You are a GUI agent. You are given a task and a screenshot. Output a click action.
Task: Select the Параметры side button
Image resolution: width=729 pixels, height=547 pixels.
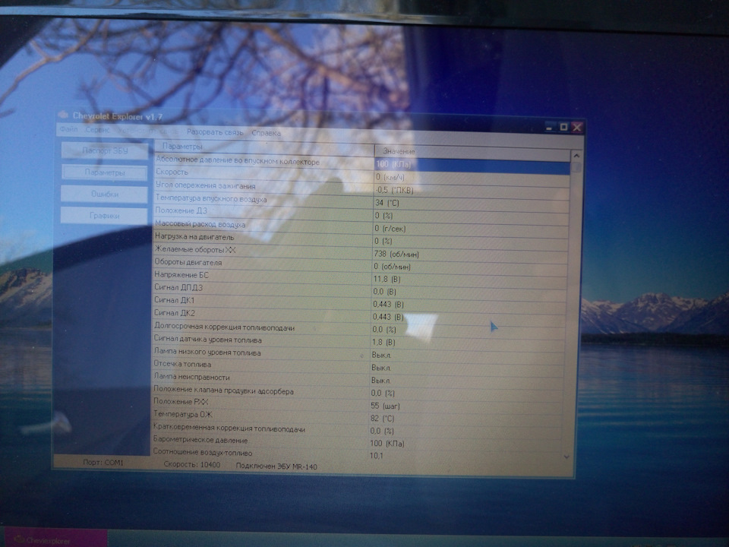[105, 172]
